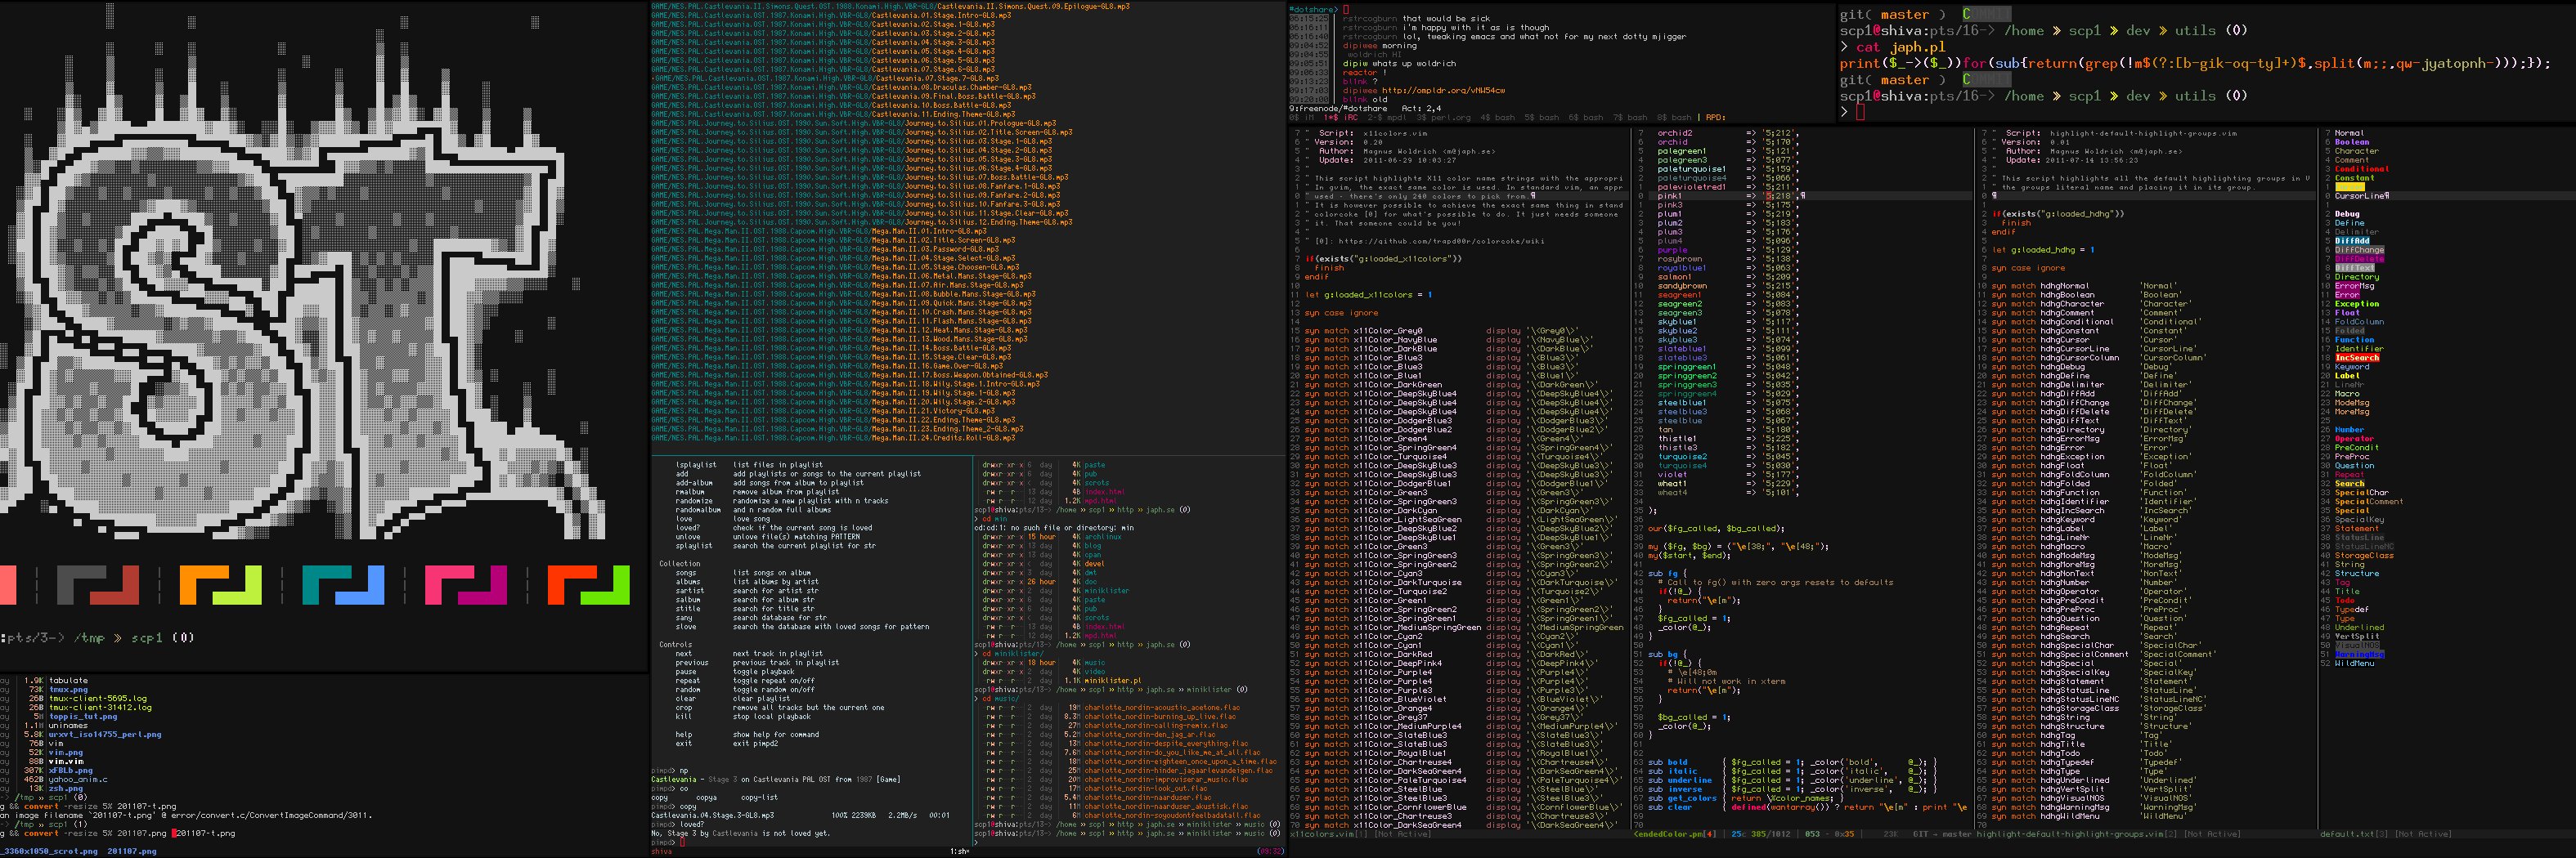Click the 'Controls' heading in pimpd help

[676, 644]
